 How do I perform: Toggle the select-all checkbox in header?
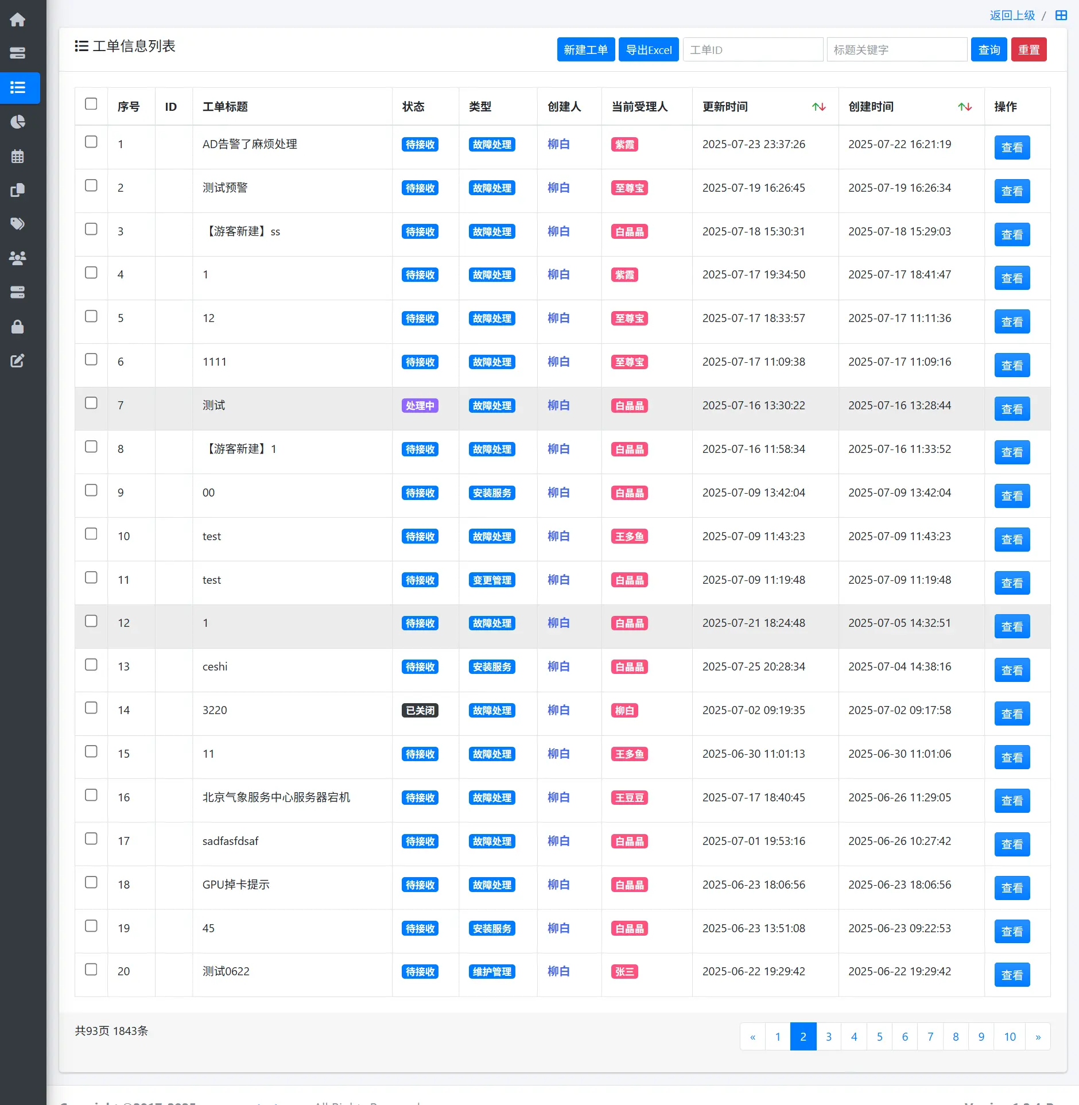(x=91, y=104)
